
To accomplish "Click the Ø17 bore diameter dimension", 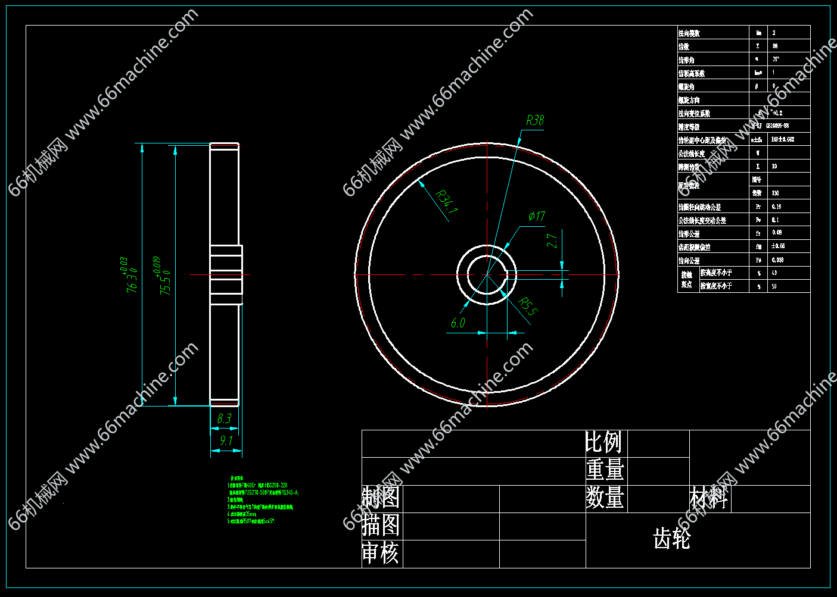I will point(537,216).
